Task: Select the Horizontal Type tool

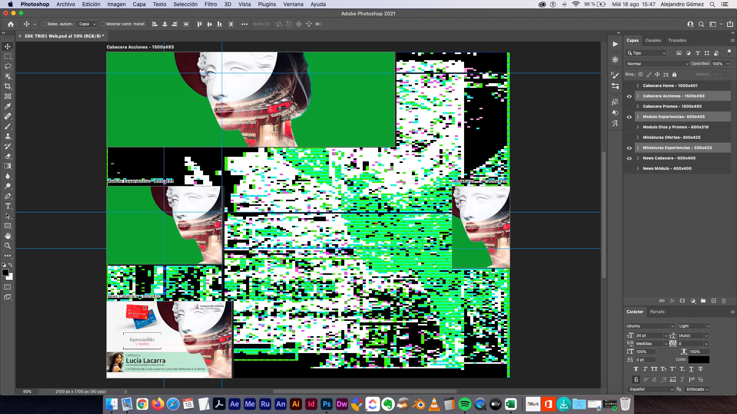Action: click(8, 206)
